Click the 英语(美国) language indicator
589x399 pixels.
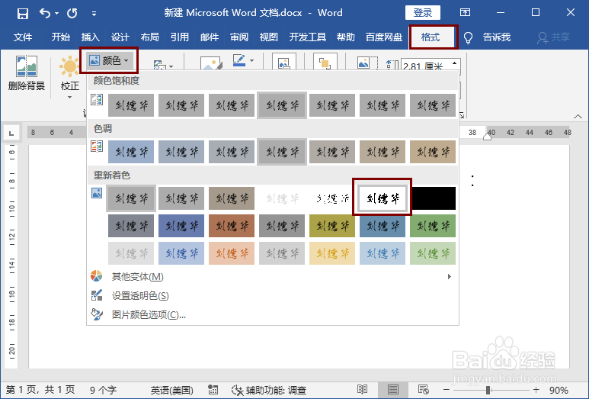[171, 391]
